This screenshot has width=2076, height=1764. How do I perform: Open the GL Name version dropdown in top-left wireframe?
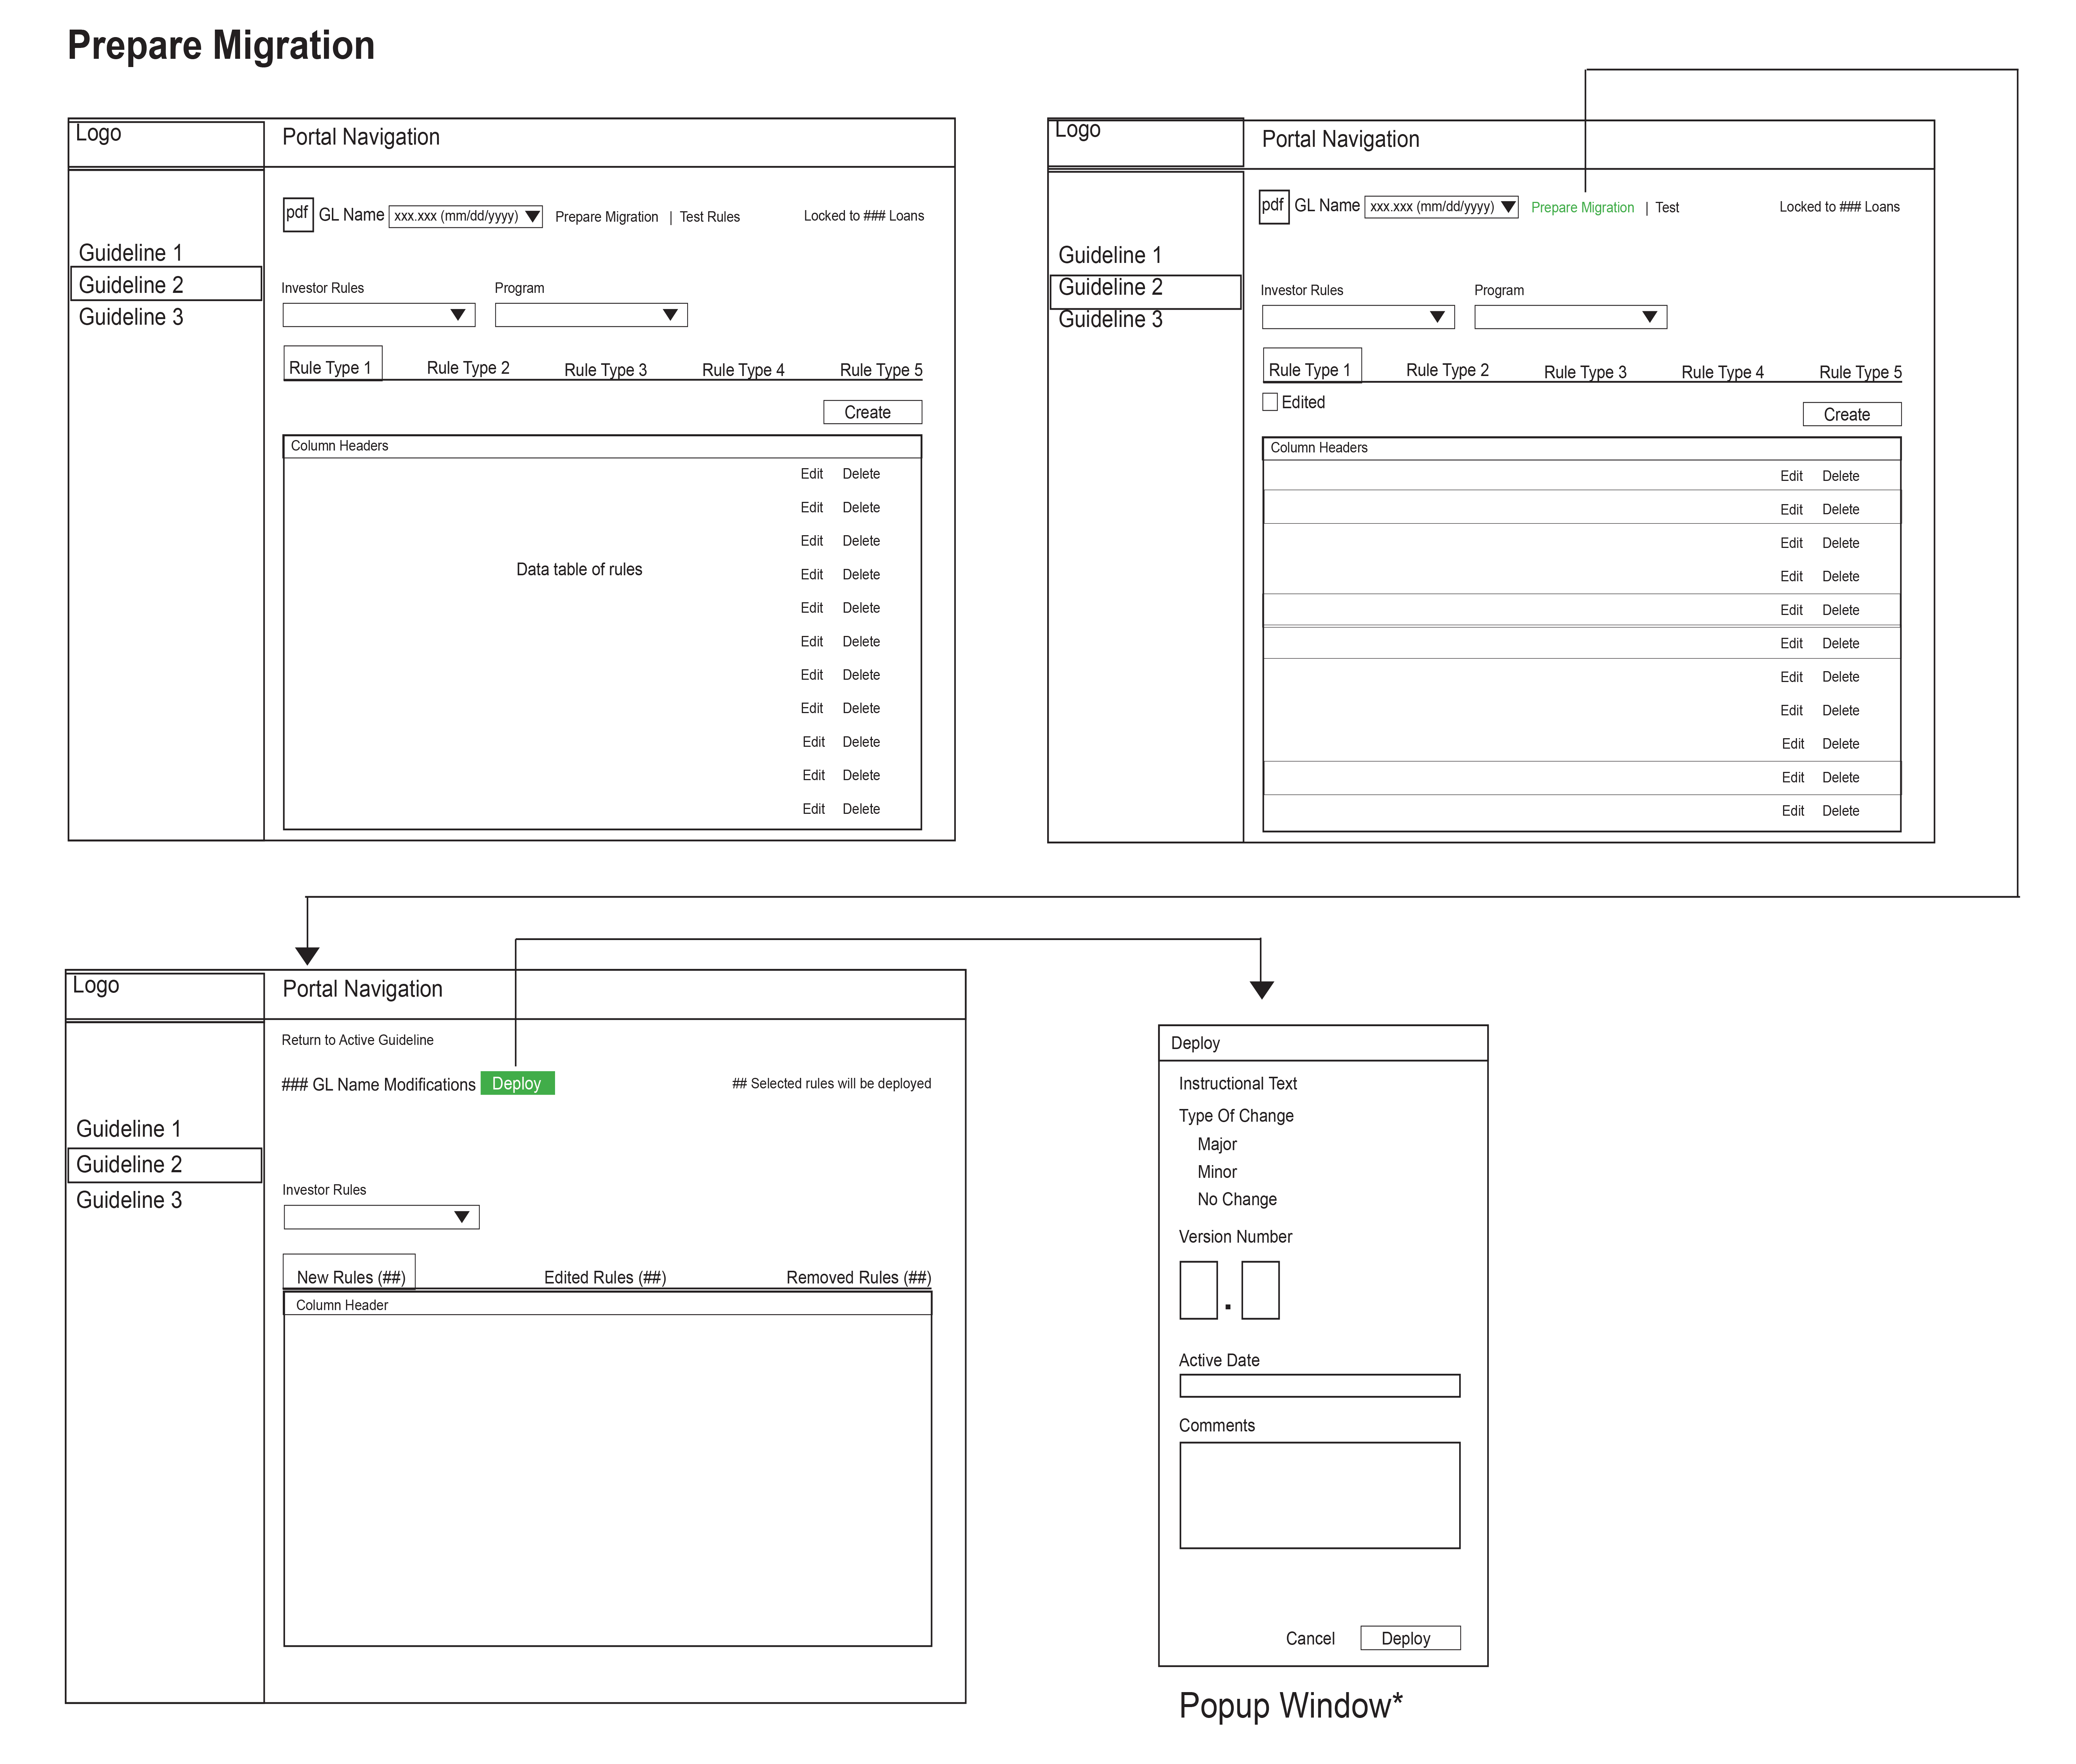pyautogui.click(x=466, y=216)
